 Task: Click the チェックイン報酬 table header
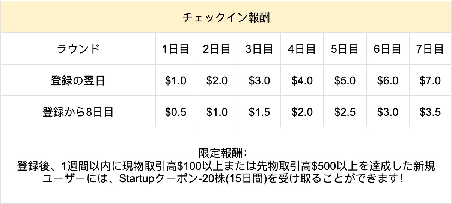(226, 18)
